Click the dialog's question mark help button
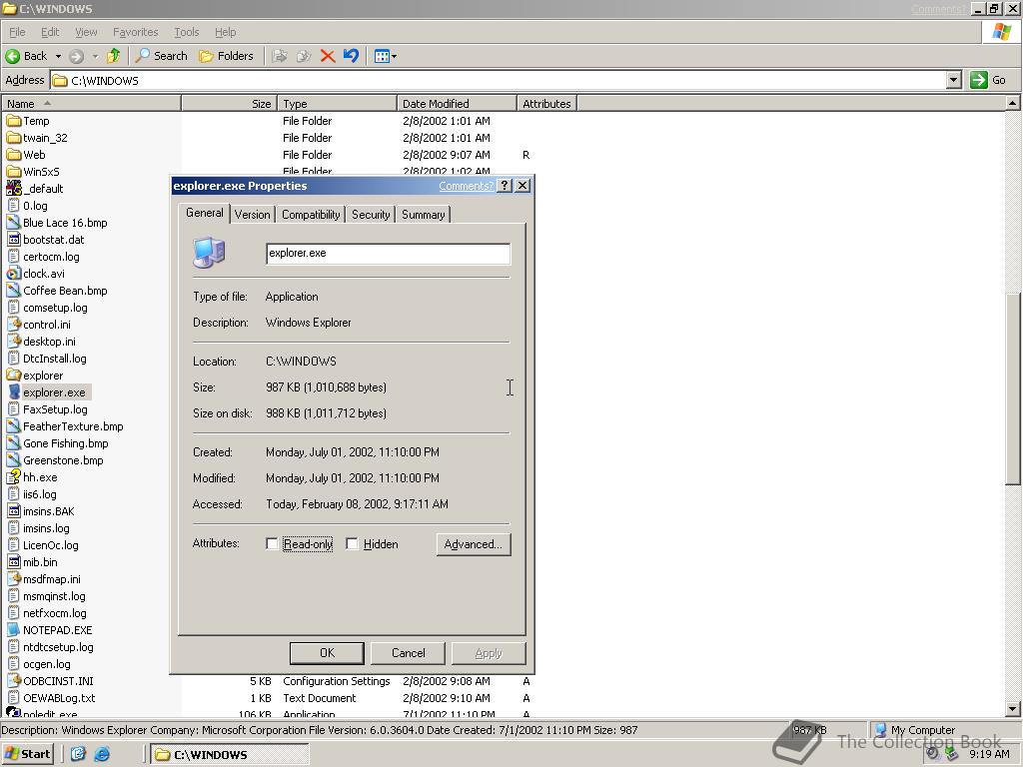Image resolution: width=1023 pixels, height=767 pixels. (505, 186)
